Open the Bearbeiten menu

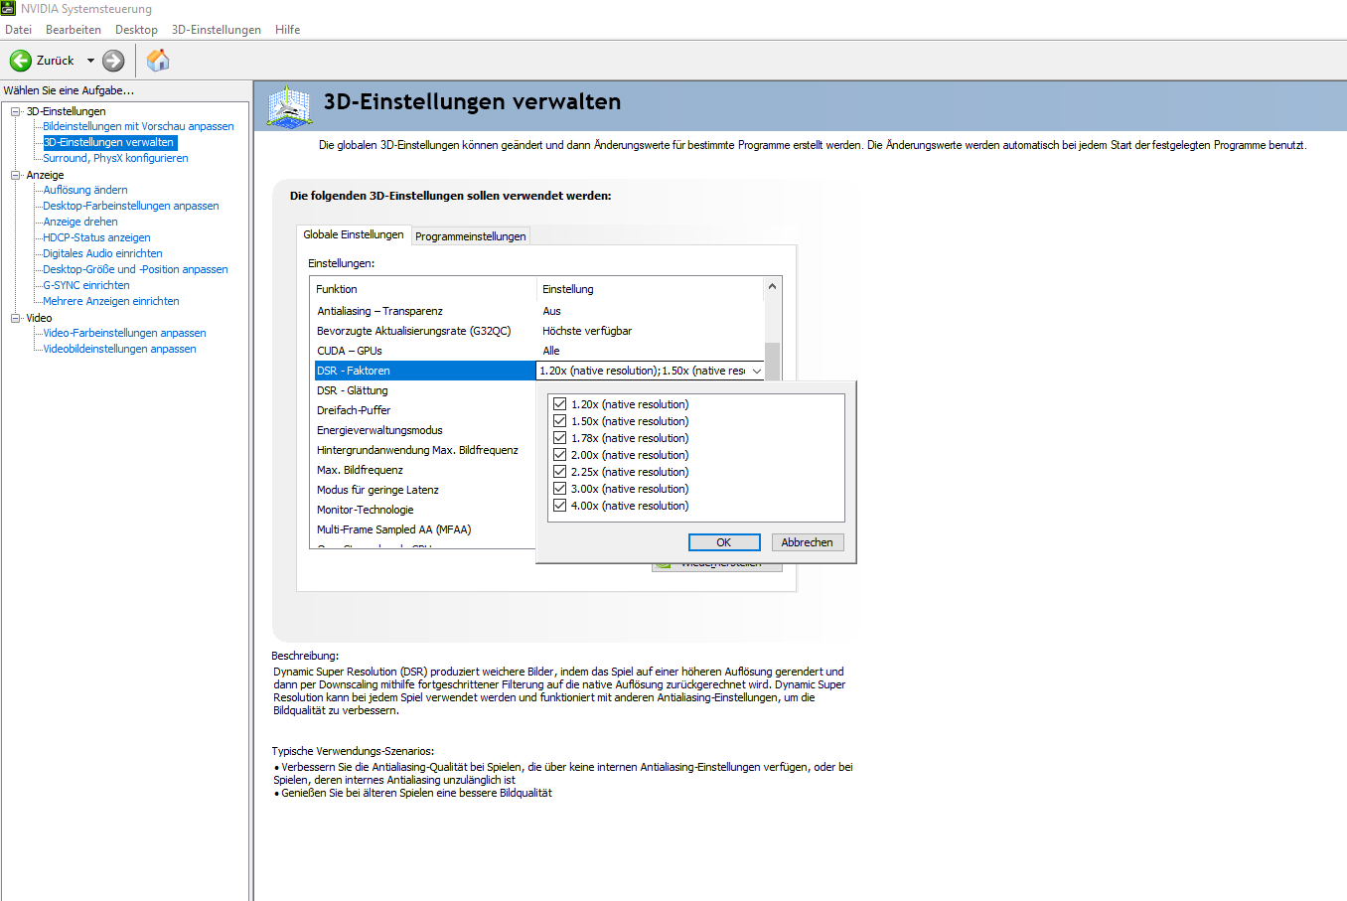click(x=74, y=30)
